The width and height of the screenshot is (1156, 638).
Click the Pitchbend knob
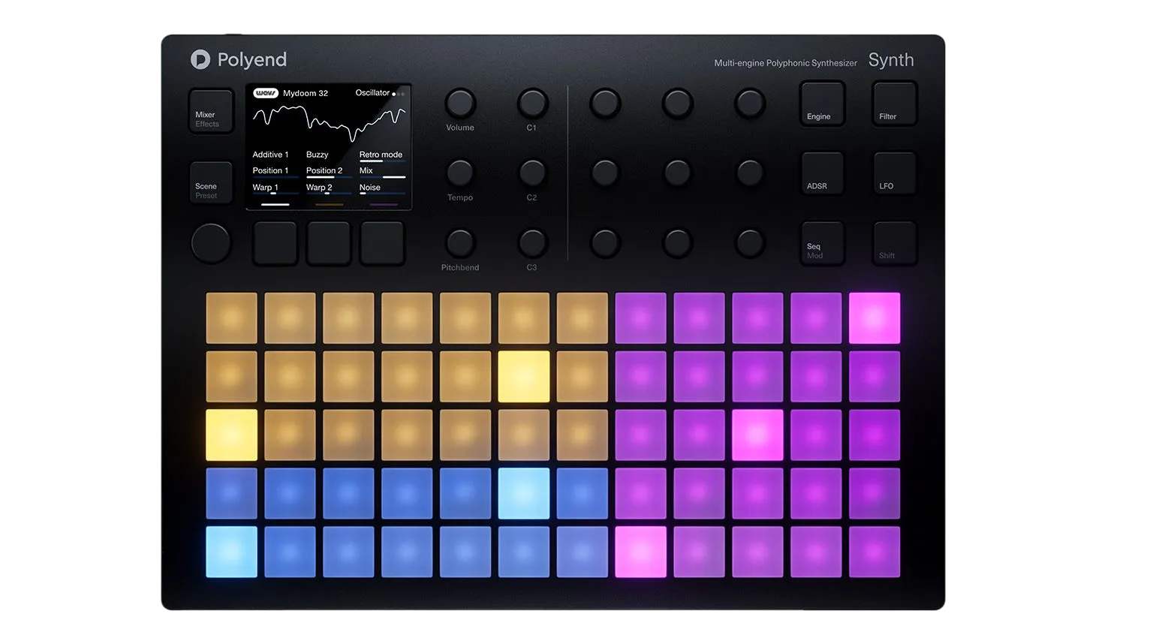click(460, 242)
